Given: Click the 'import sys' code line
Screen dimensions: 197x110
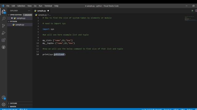Looking at the screenshot, I should coord(48,29).
